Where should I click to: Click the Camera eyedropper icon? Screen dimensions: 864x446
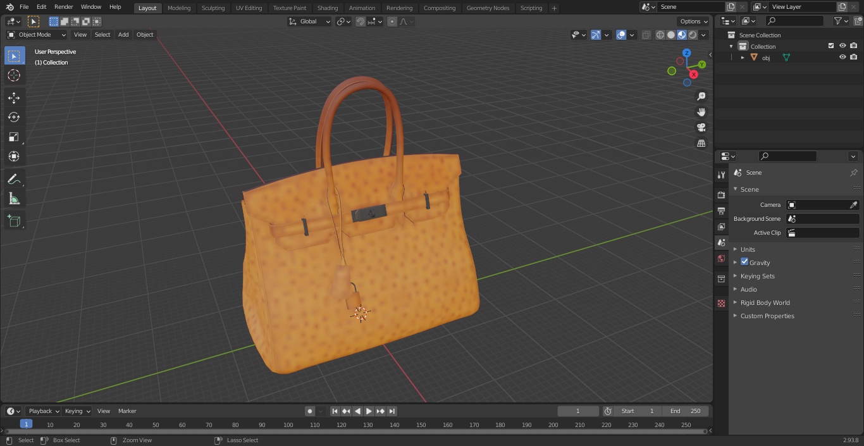853,205
